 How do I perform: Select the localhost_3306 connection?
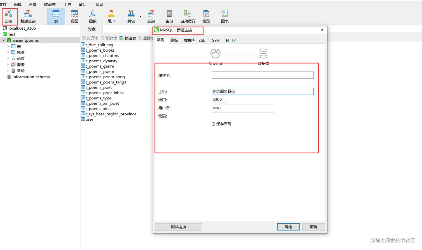[22, 28]
